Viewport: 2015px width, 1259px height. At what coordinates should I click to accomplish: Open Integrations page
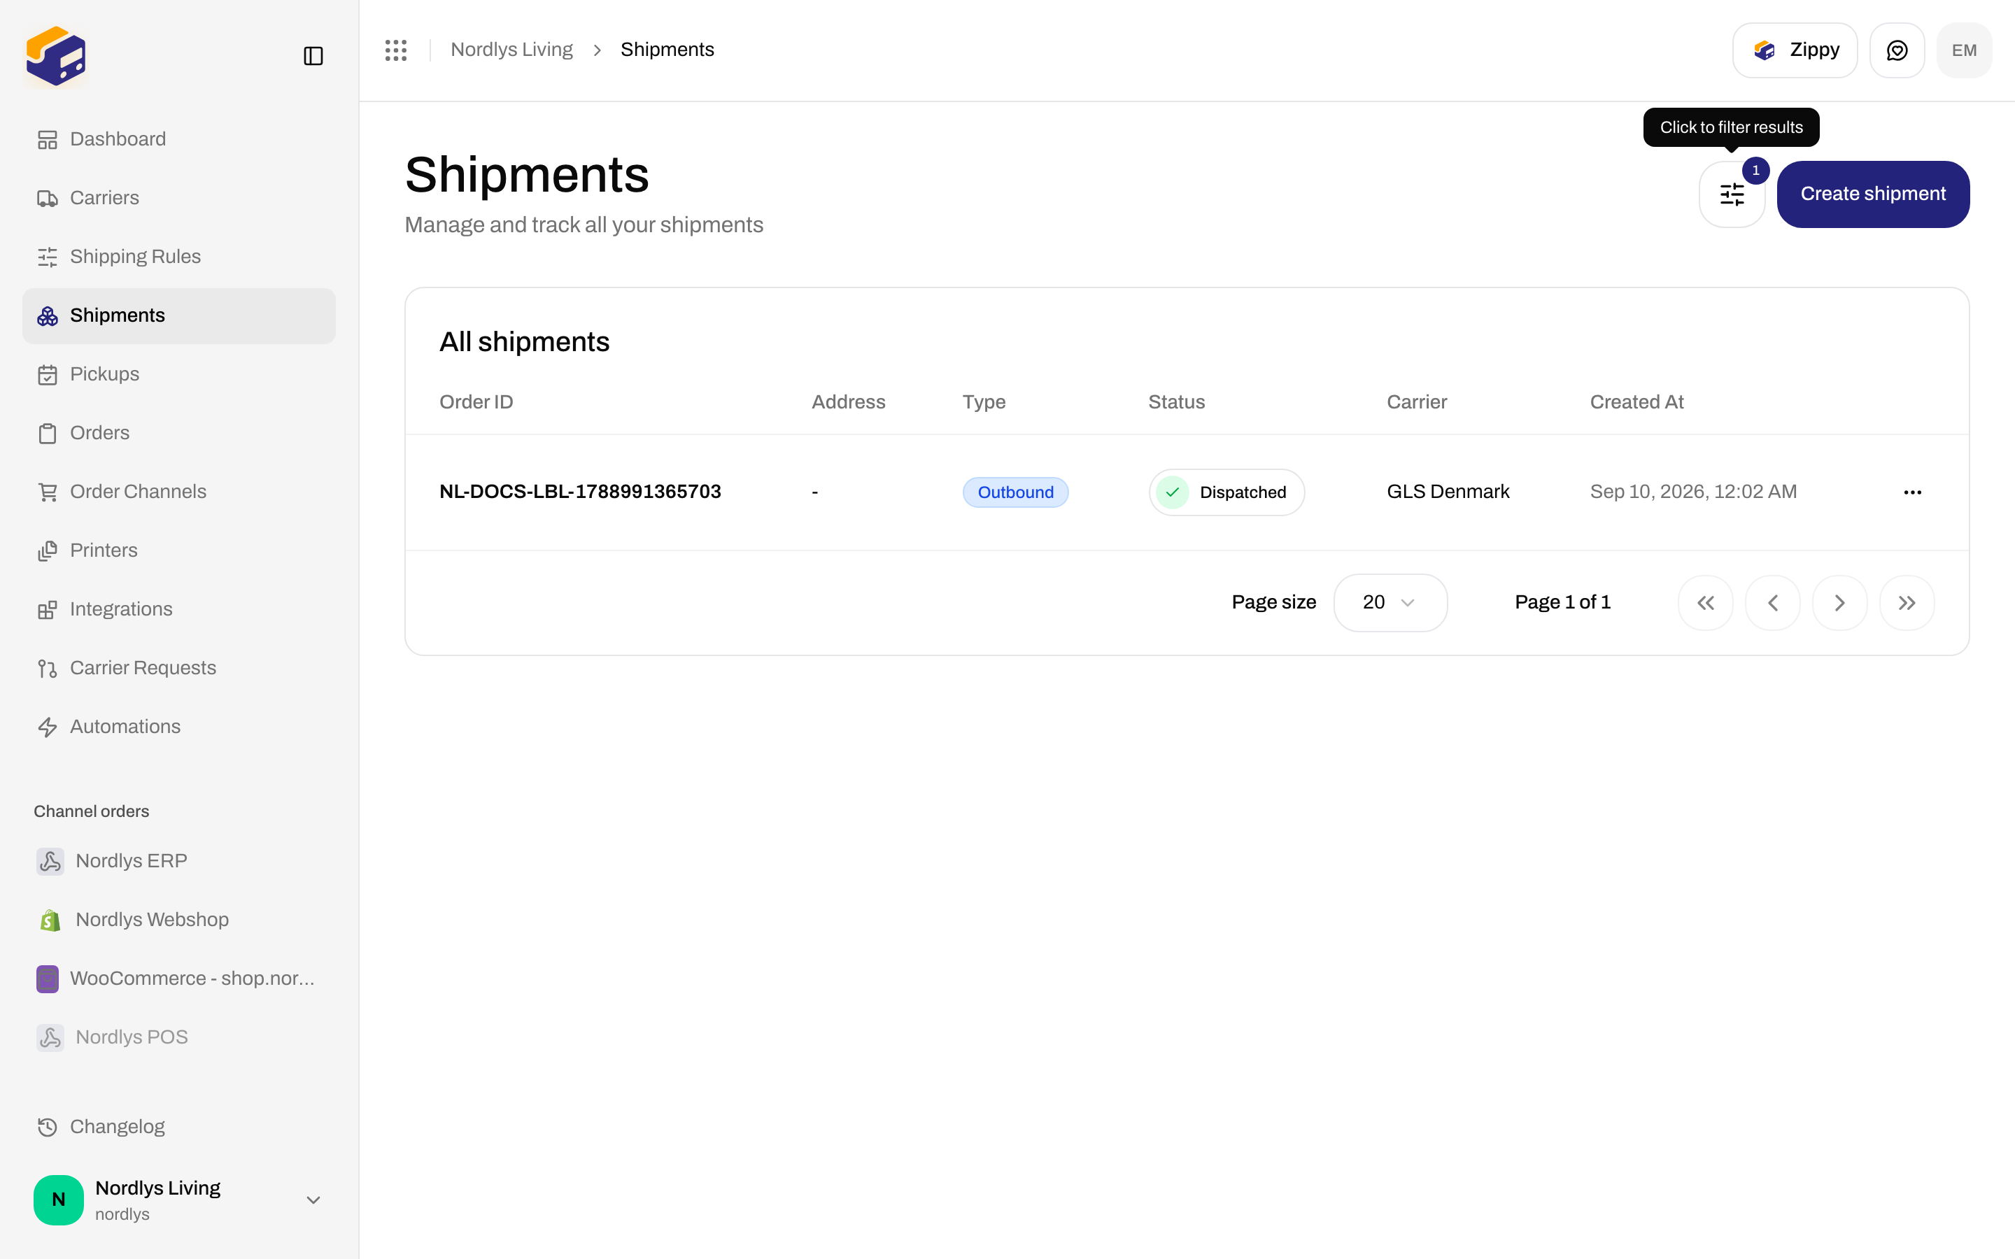coord(179,609)
